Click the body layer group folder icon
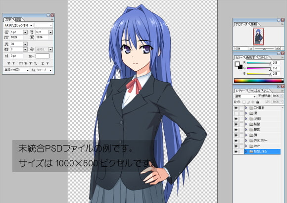287x203 pixels. tap(251, 146)
